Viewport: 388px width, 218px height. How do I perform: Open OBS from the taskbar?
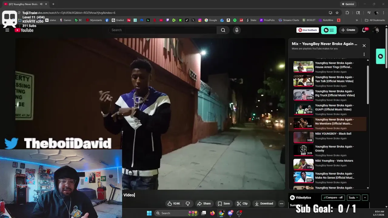click(239, 213)
